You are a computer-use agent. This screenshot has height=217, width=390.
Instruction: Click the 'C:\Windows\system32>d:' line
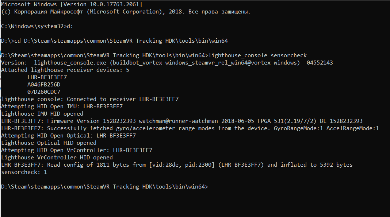coord(35,26)
